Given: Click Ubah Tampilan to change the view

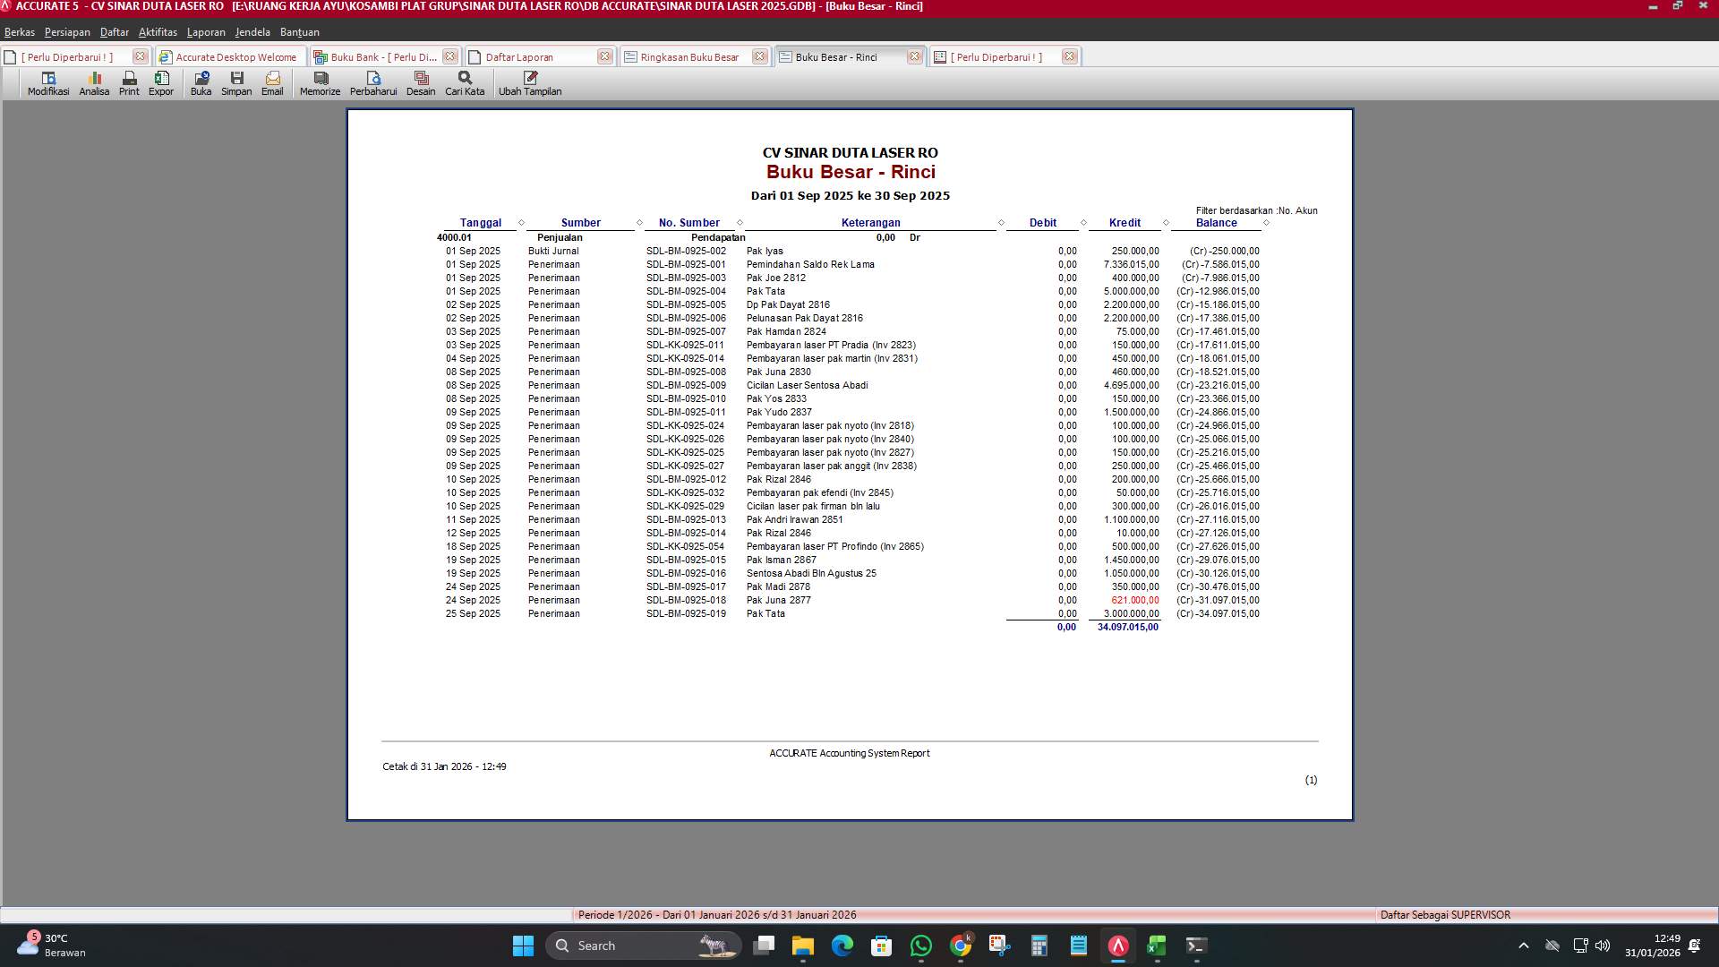Looking at the screenshot, I should [530, 83].
